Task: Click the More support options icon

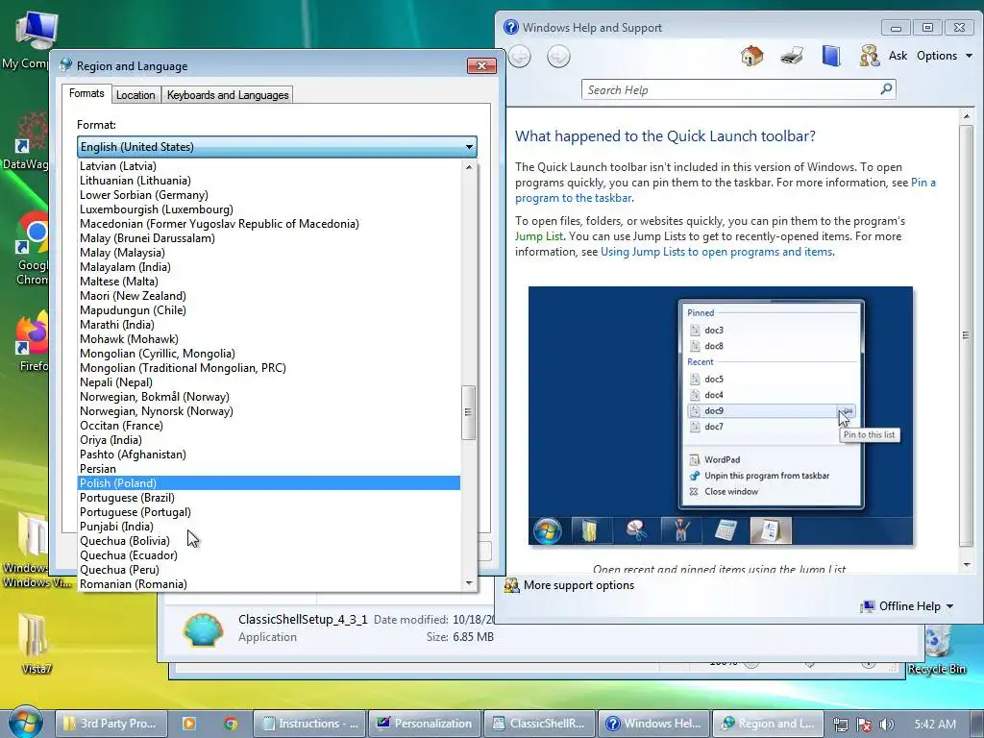Action: pyautogui.click(x=511, y=585)
